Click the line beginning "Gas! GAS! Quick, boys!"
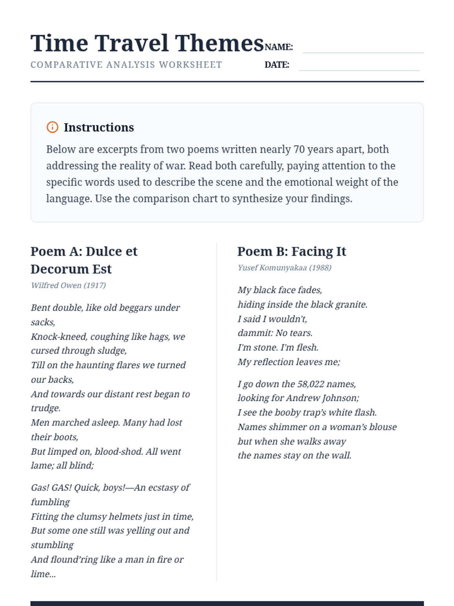Image resolution: width=454 pixels, height=606 pixels. 110,488
